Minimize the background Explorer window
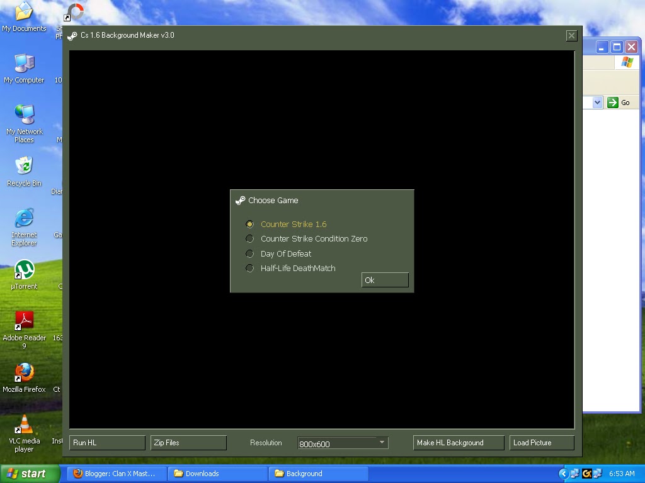Viewport: 645px width, 483px height. pyautogui.click(x=602, y=47)
